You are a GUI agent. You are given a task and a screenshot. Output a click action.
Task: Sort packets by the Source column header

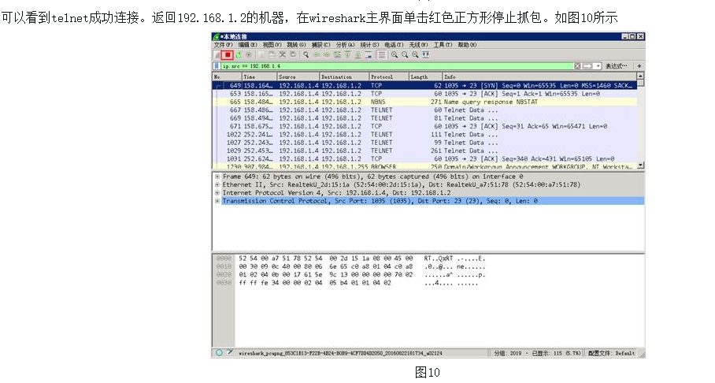coord(298,76)
